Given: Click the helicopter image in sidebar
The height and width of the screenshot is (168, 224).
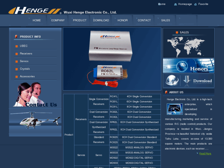Looking at the screenshot, I should pos(35,119).
